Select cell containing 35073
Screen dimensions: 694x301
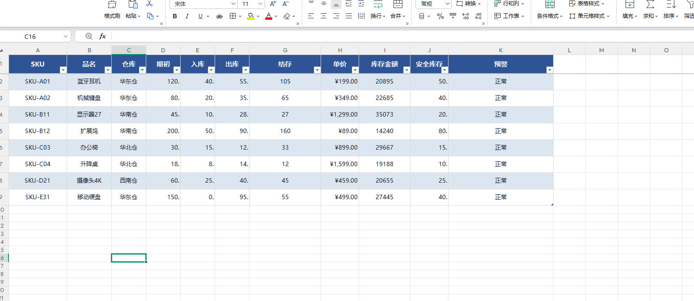pos(385,115)
